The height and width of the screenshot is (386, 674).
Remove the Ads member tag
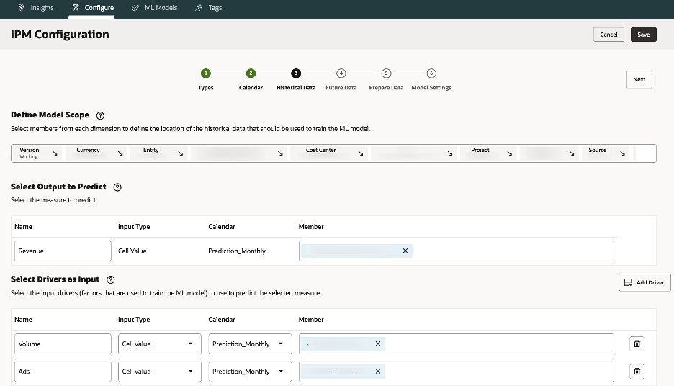(x=378, y=372)
